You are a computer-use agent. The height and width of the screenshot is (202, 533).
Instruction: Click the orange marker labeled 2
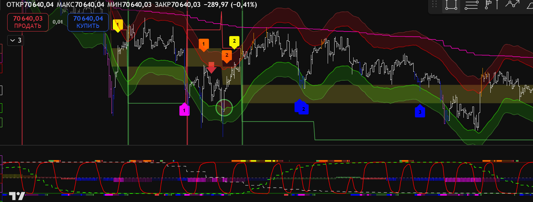(227, 56)
